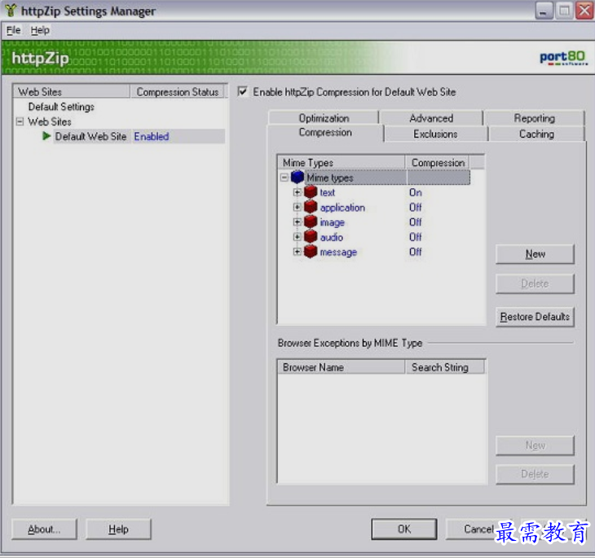Screen dimensions: 595x558
Task: Minimize the httpZip Settings Manager window
Action: tap(544, 11)
